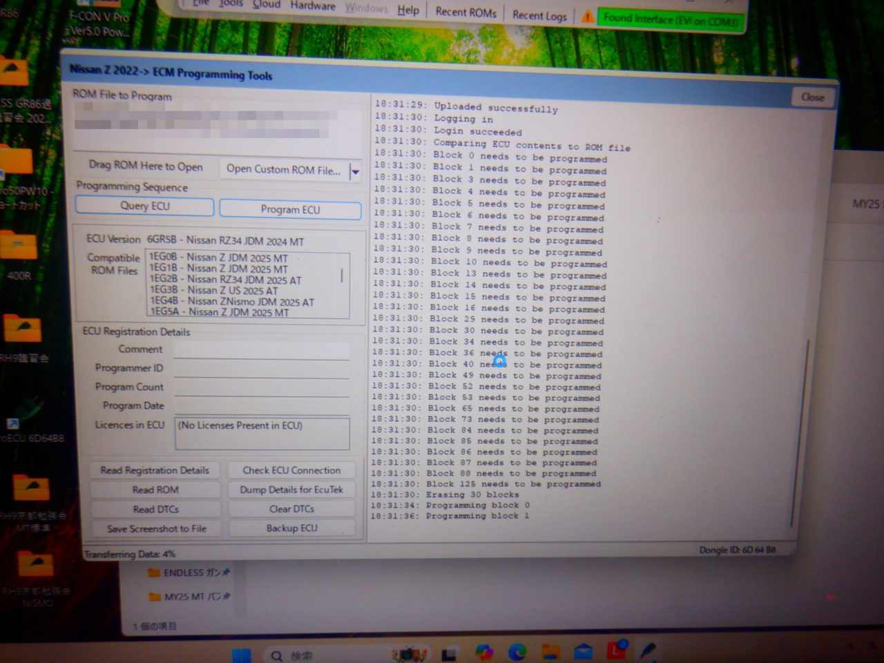
Task: Open Copilot icon on taskbar
Action: (484, 651)
